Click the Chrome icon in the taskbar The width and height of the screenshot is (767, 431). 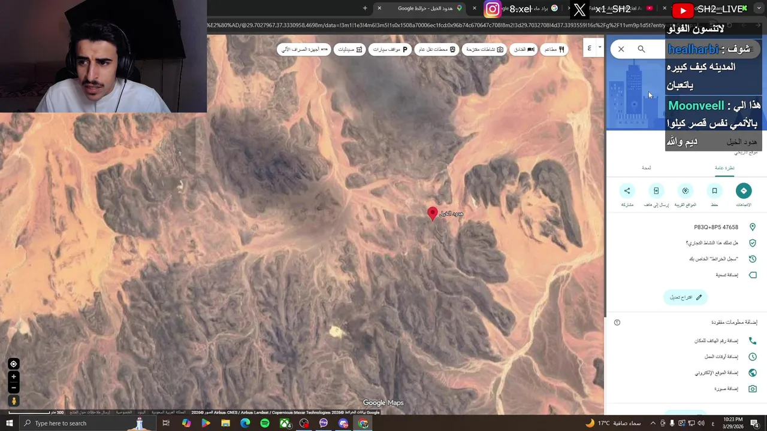pos(363,423)
